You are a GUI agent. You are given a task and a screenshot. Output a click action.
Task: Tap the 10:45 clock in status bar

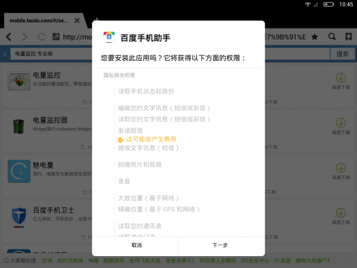(x=346, y=4)
